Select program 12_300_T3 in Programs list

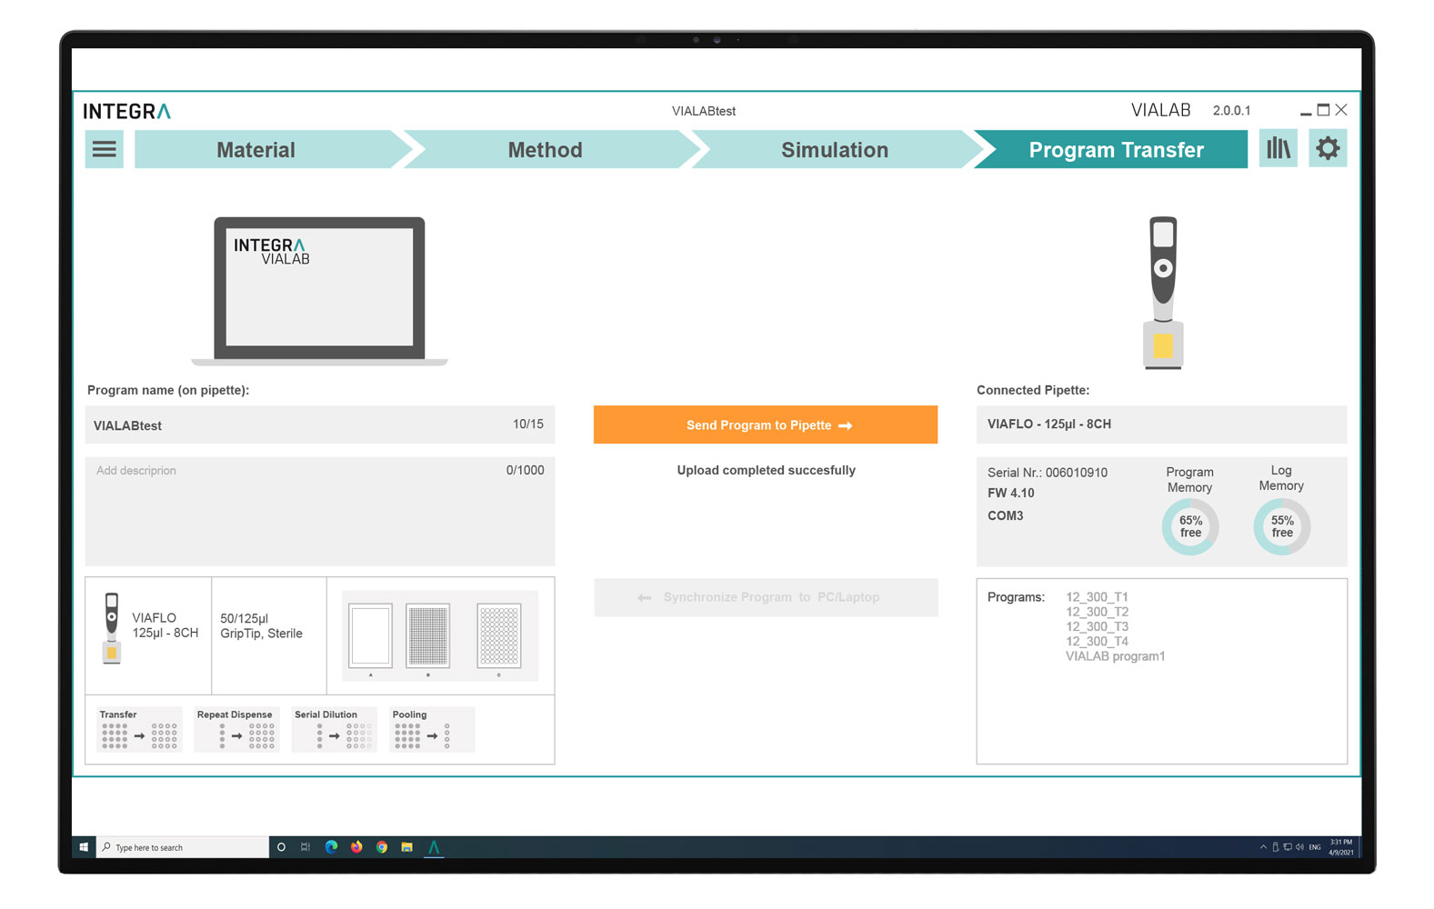1097,627
